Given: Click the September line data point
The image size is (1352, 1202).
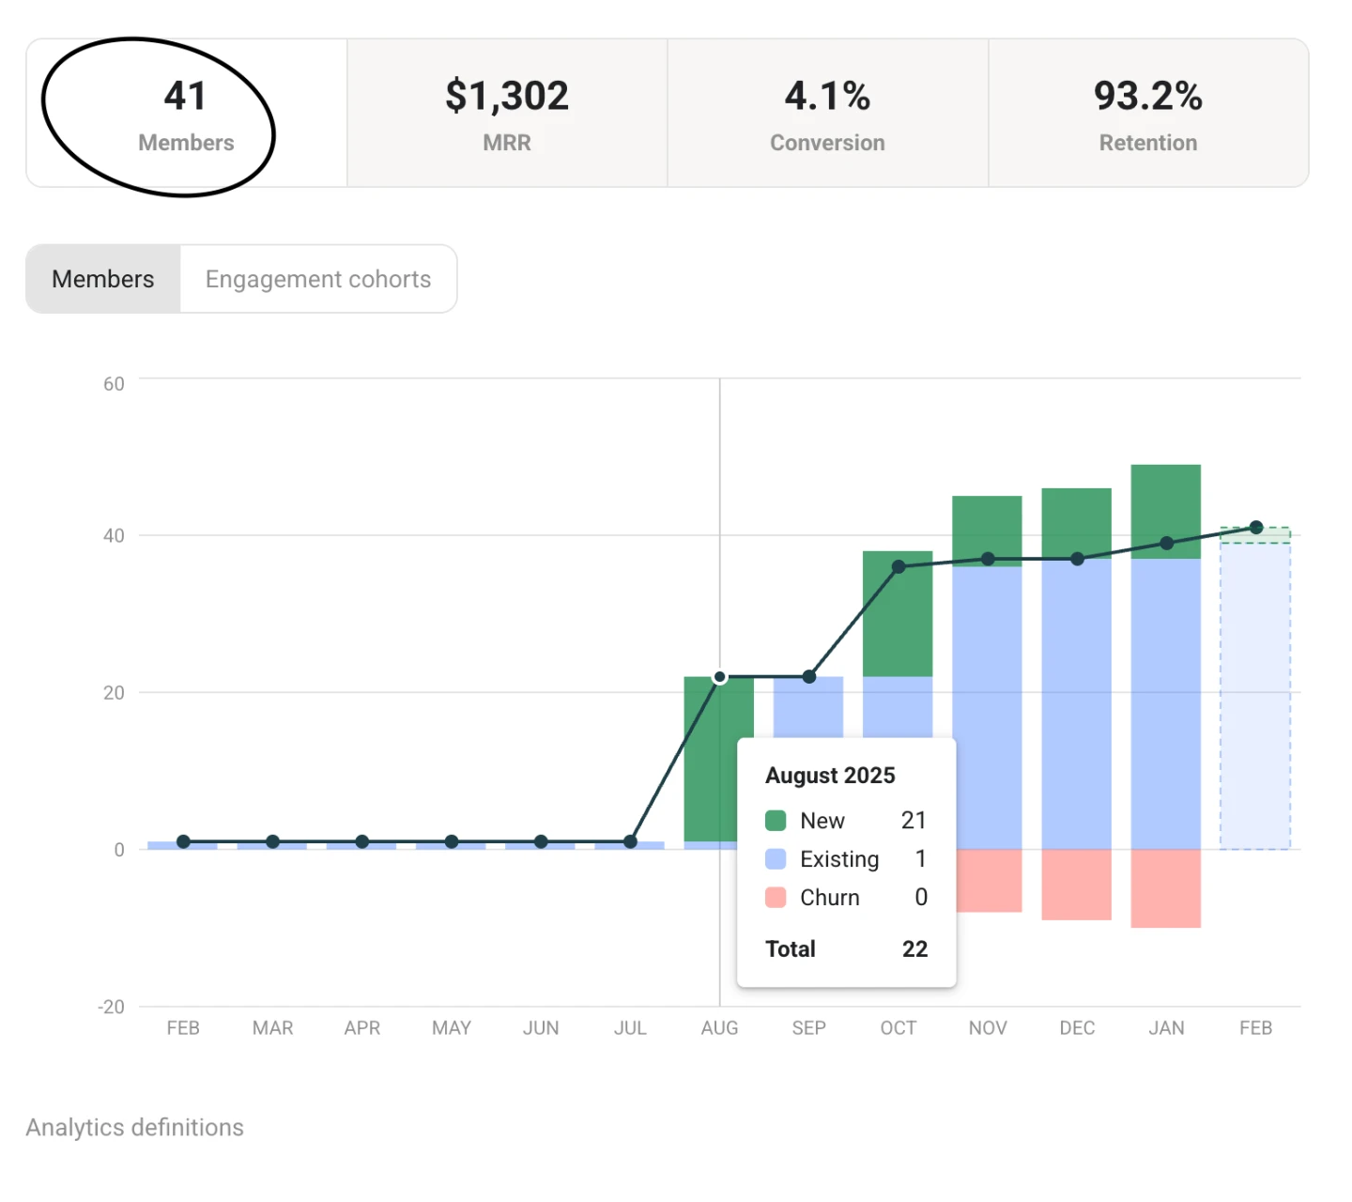Looking at the screenshot, I should (x=809, y=677).
